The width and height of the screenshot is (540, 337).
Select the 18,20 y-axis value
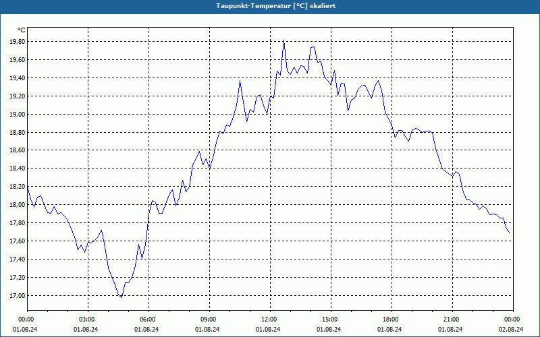click(18, 187)
